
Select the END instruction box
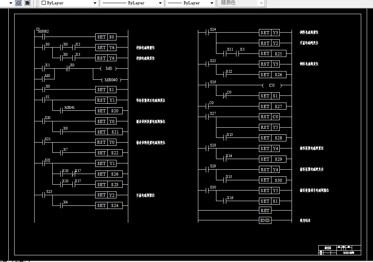tap(265, 220)
